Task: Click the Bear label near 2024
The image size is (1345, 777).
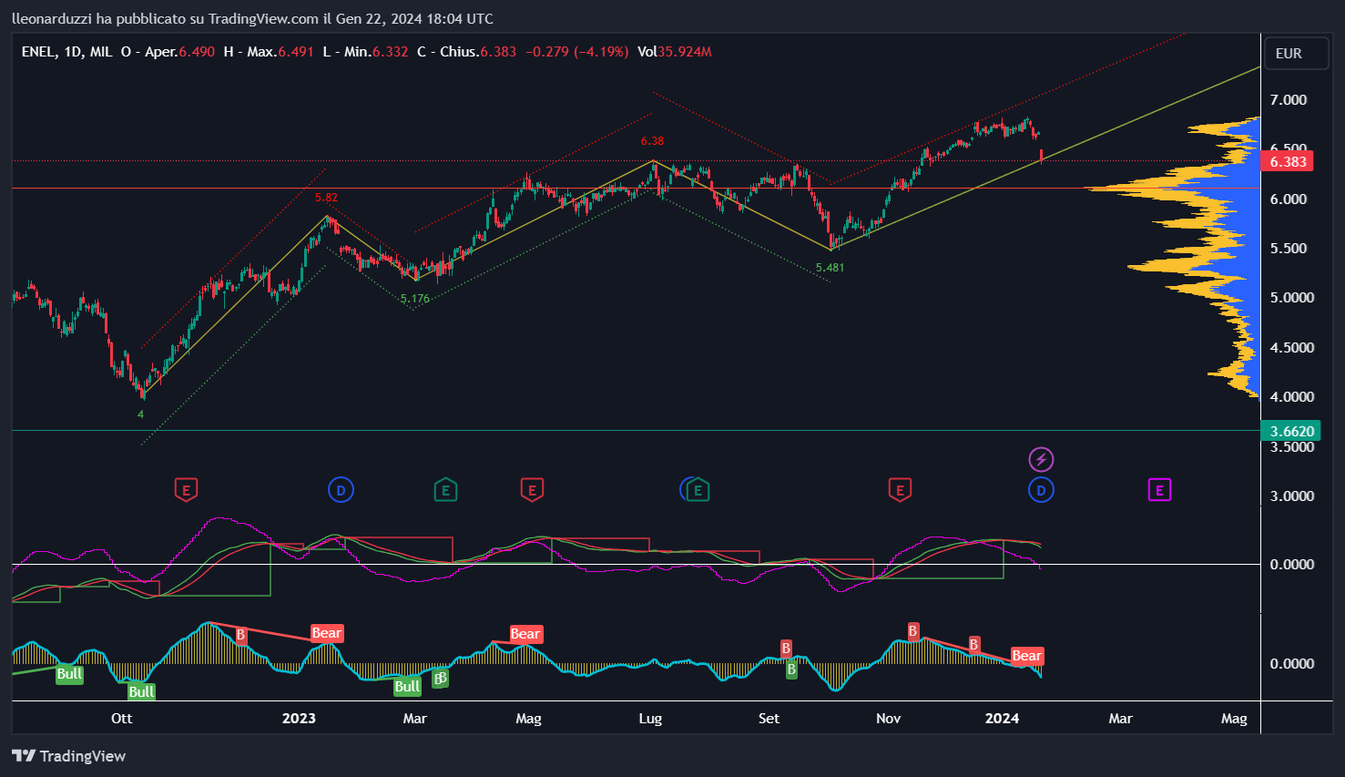Action: pos(1026,656)
